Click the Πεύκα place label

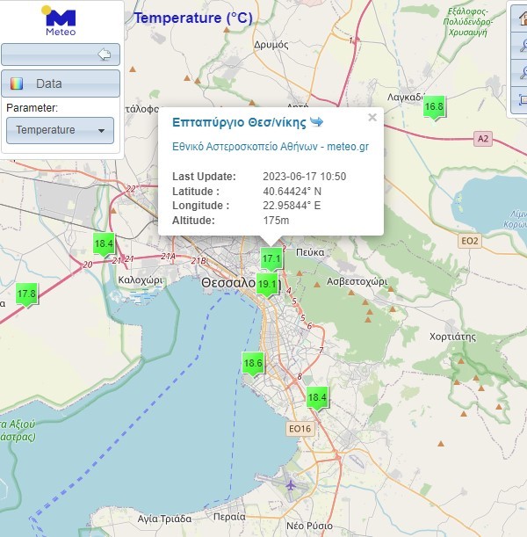[310, 252]
